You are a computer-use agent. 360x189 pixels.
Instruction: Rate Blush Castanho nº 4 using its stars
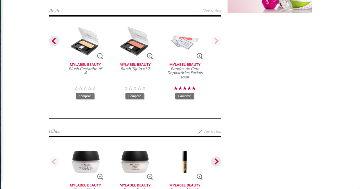click(x=85, y=88)
